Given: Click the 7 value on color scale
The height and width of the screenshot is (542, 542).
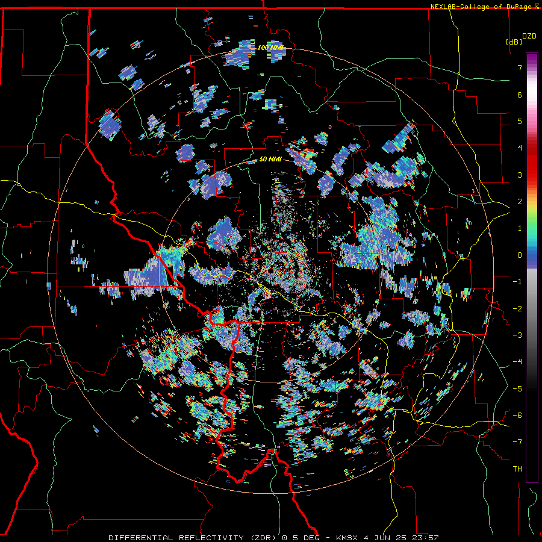Looking at the screenshot, I should (x=520, y=67).
